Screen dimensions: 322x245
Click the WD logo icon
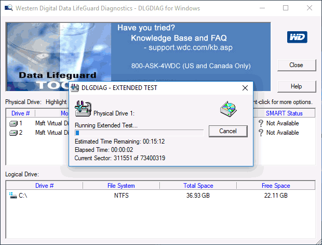[x=297, y=37]
